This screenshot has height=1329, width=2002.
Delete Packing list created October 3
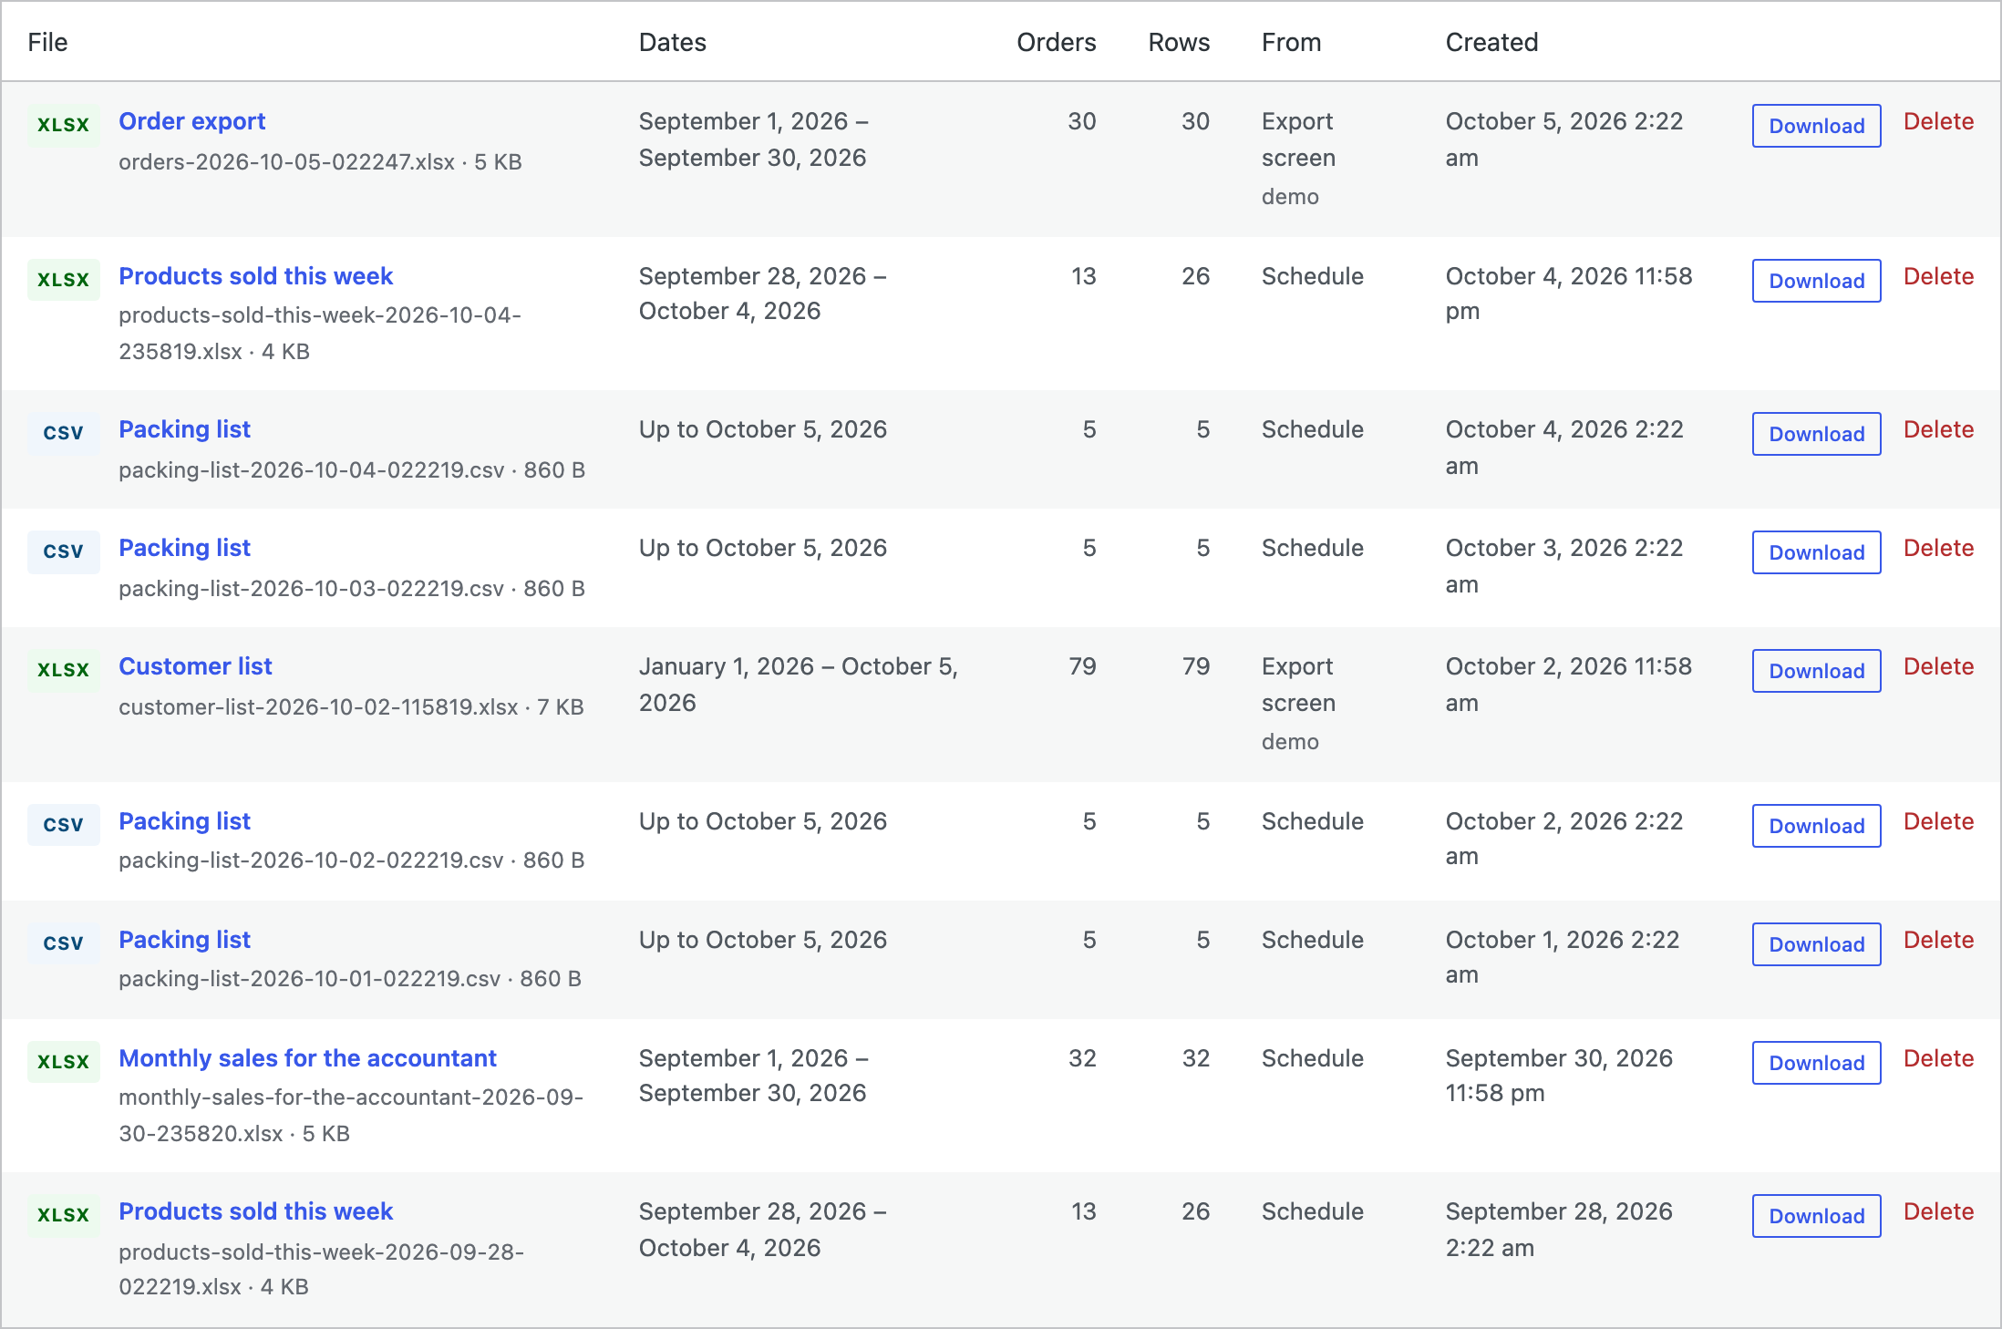click(x=1938, y=548)
